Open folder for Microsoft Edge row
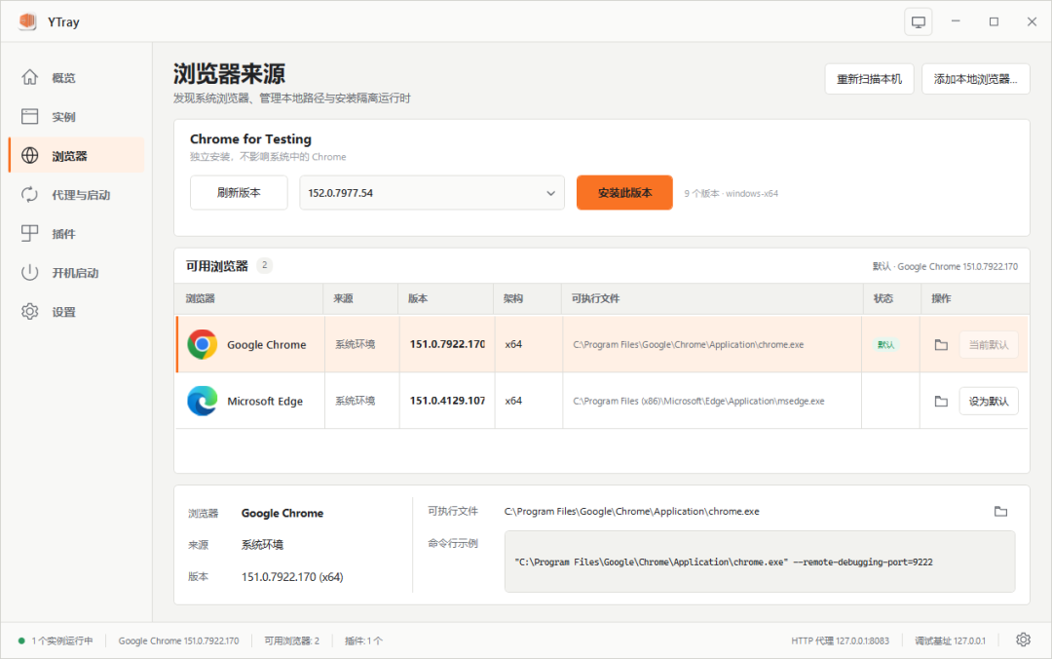 pos(941,401)
